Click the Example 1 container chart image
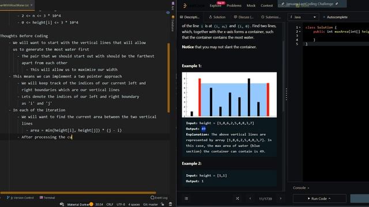369x207 pixels. click(x=229, y=94)
